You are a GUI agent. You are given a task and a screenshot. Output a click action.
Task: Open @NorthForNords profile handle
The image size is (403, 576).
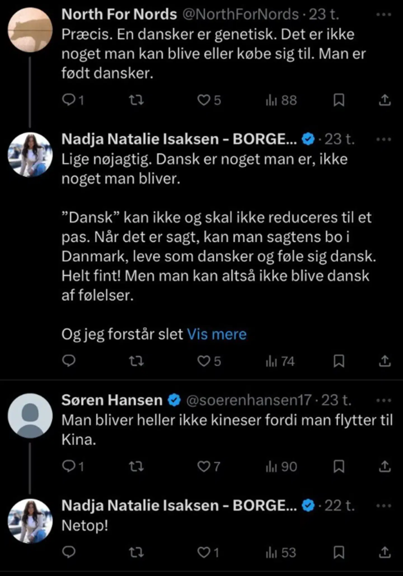tap(241, 14)
